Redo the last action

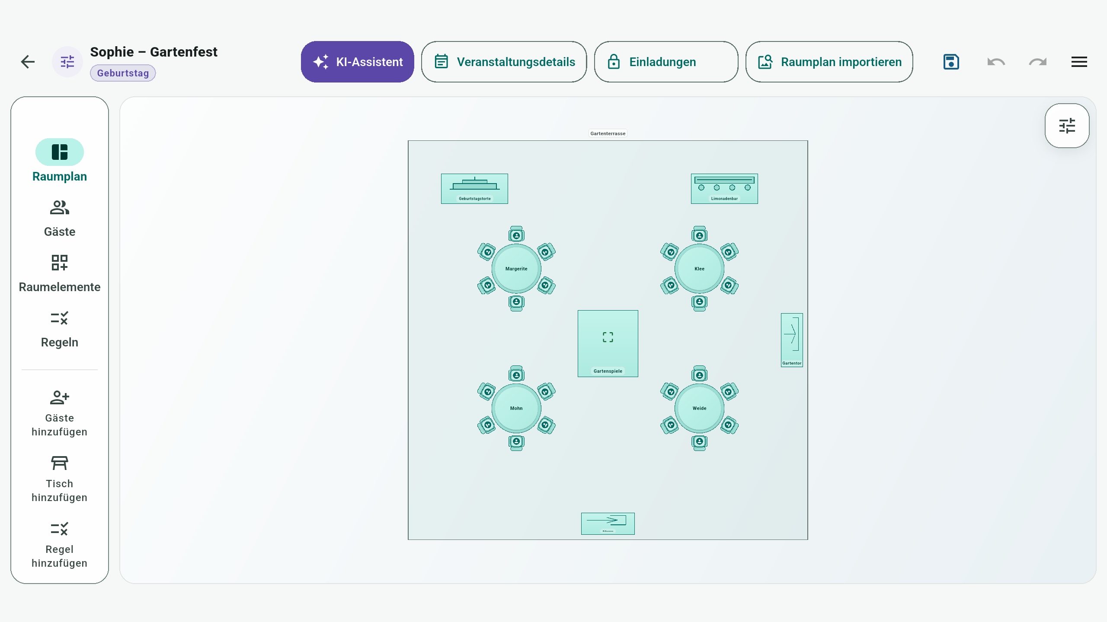[1038, 62]
